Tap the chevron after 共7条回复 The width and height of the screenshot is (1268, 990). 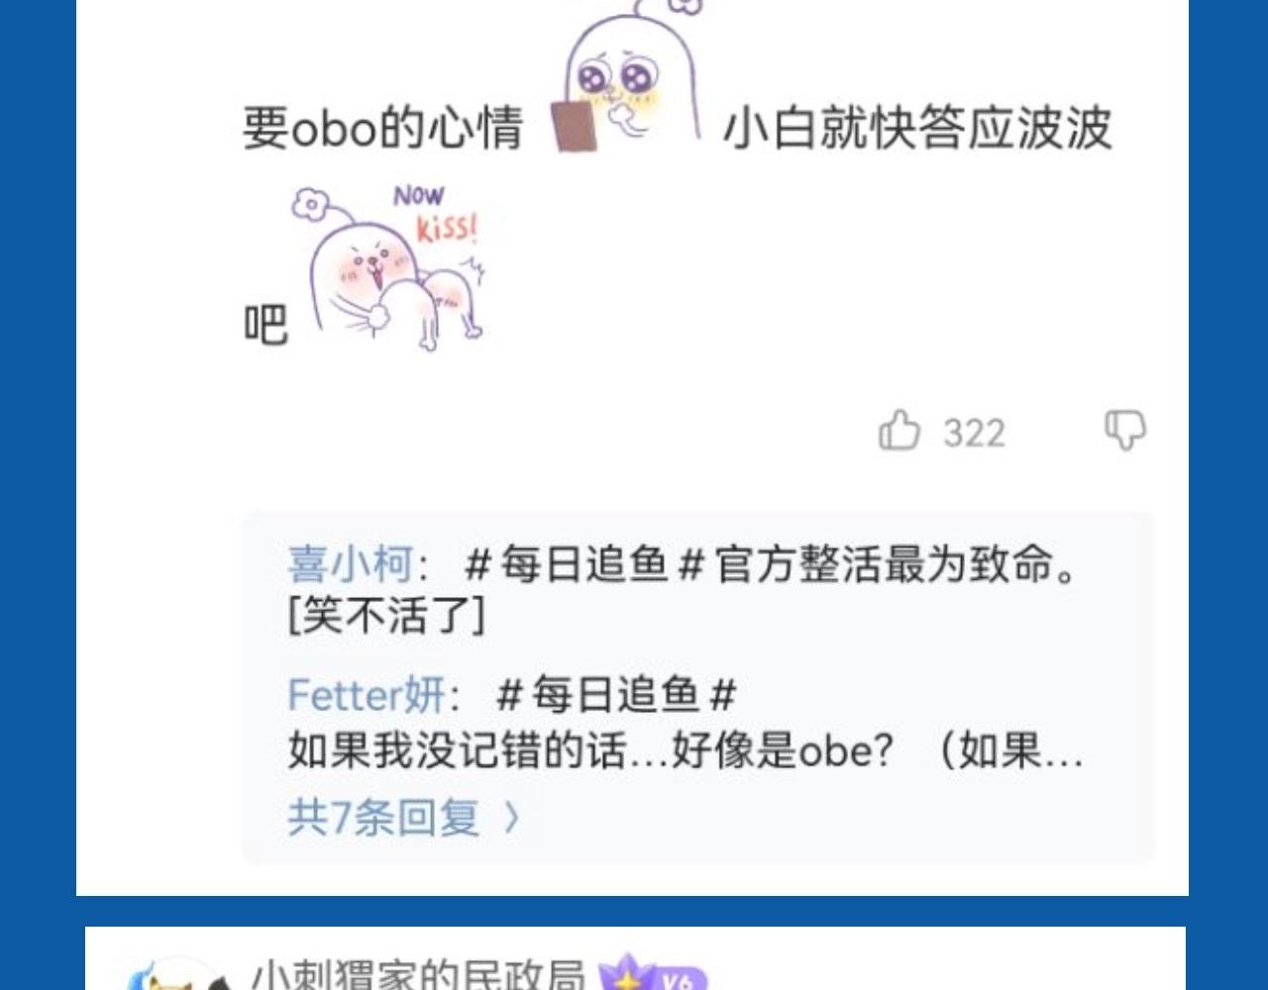pyautogui.click(x=511, y=818)
